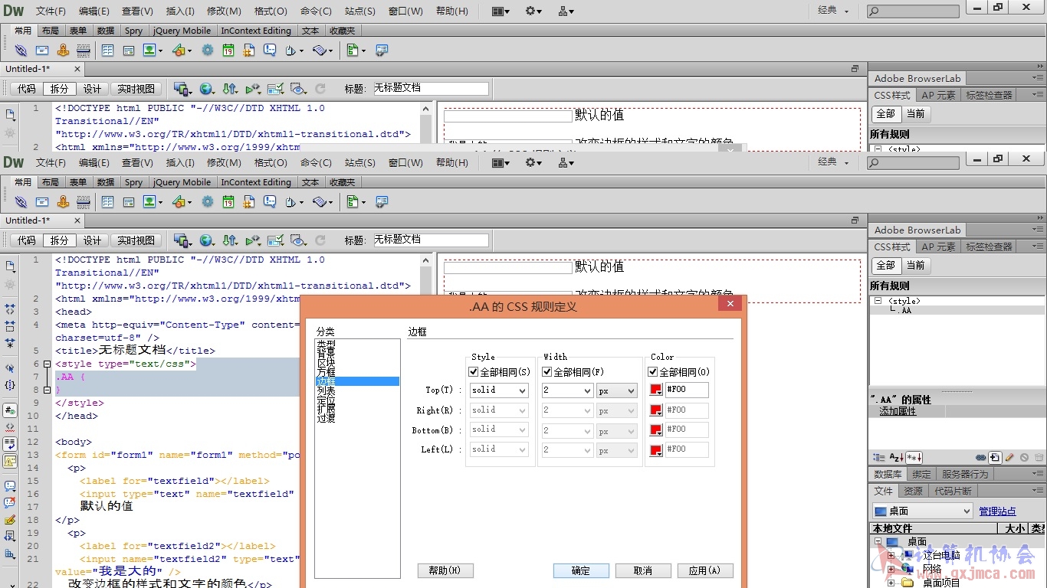Click the Collapse Selection icon in coding toolbar
The width and height of the screenshot is (1047, 588).
[10, 326]
